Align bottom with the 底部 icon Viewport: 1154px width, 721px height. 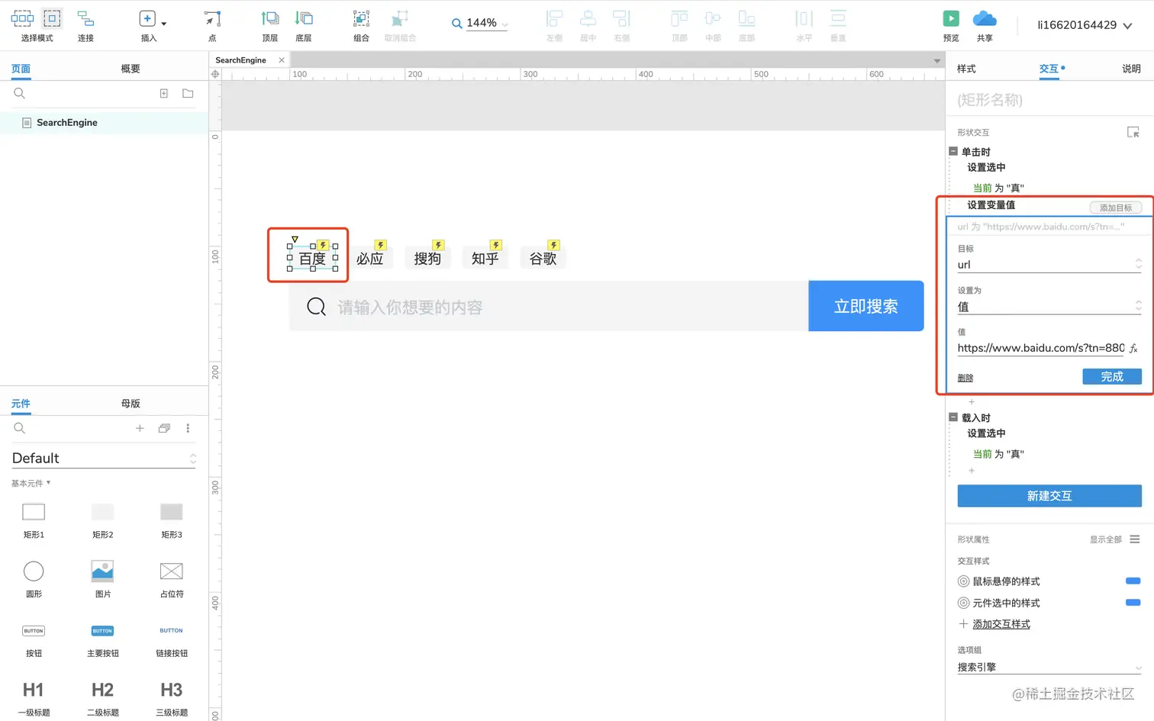[x=746, y=18]
